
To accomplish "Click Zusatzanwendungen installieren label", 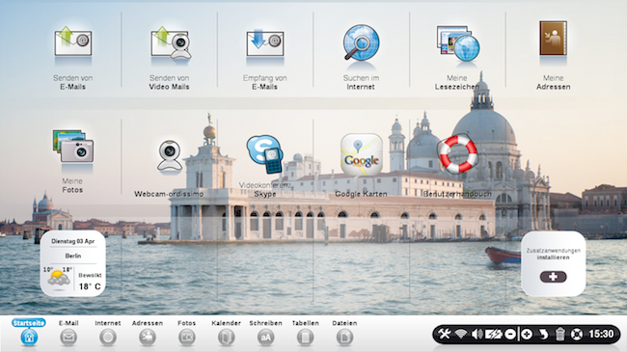I will click(x=553, y=254).
